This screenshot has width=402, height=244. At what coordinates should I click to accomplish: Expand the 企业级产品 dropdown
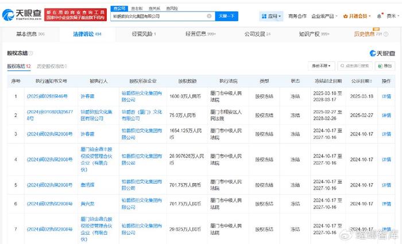[x=324, y=16]
